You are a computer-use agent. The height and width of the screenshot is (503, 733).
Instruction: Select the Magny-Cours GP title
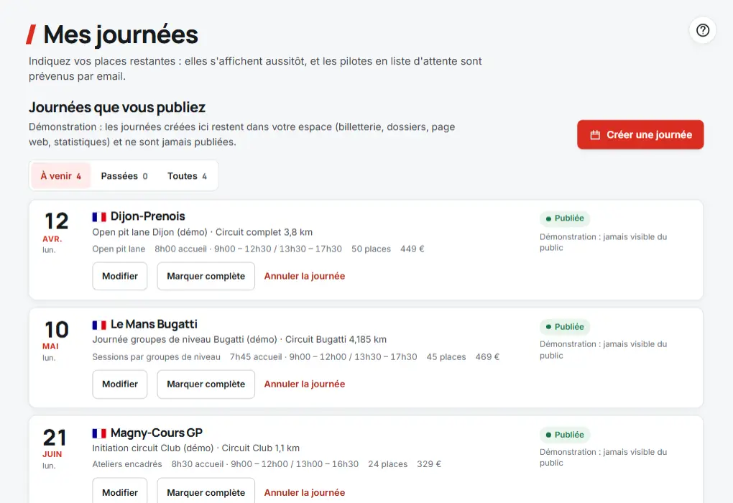[157, 433]
